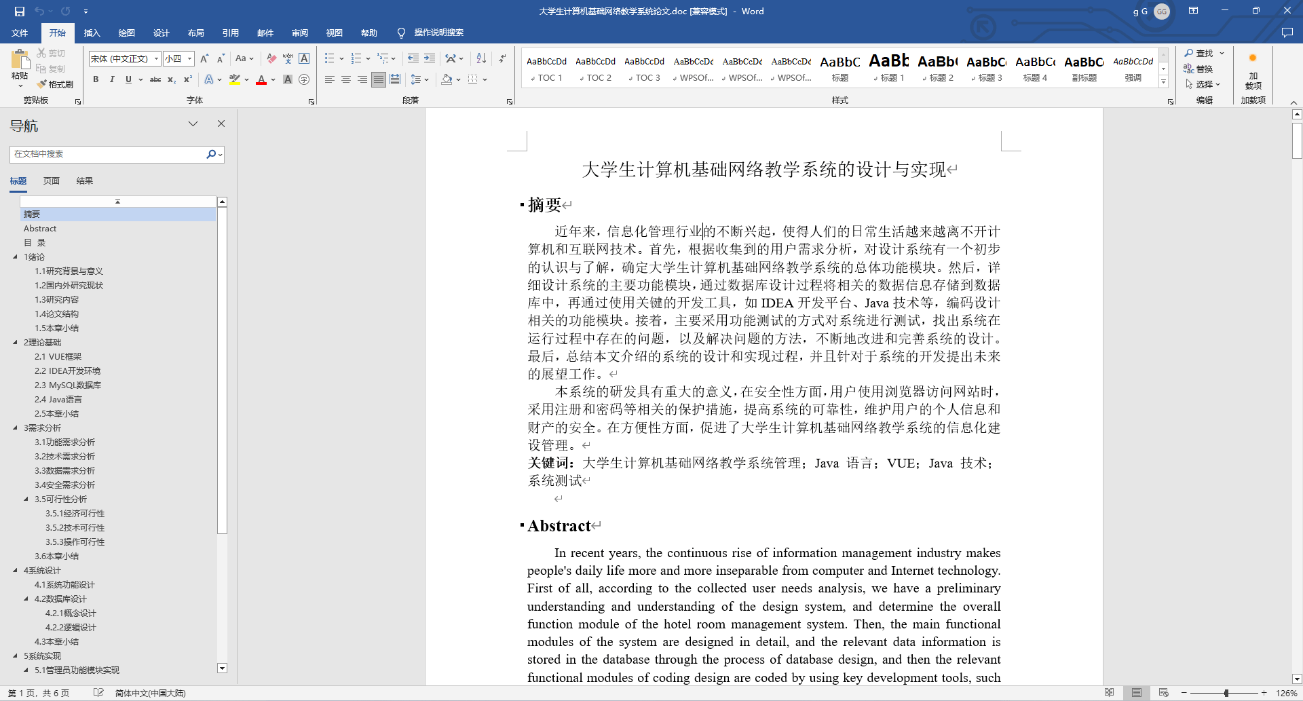The image size is (1303, 701).
Task: Toggle superscript (x²) formatting
Action: pos(188,79)
